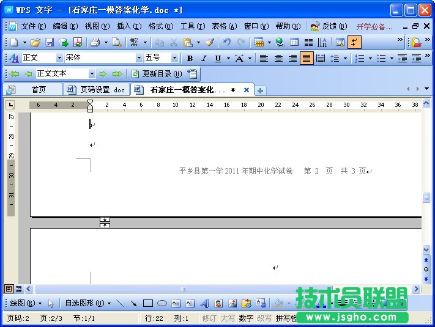Click the New document icon
Image resolution: width=435 pixels, height=327 pixels.
click(x=14, y=42)
